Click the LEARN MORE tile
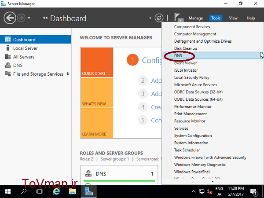 click(97, 123)
